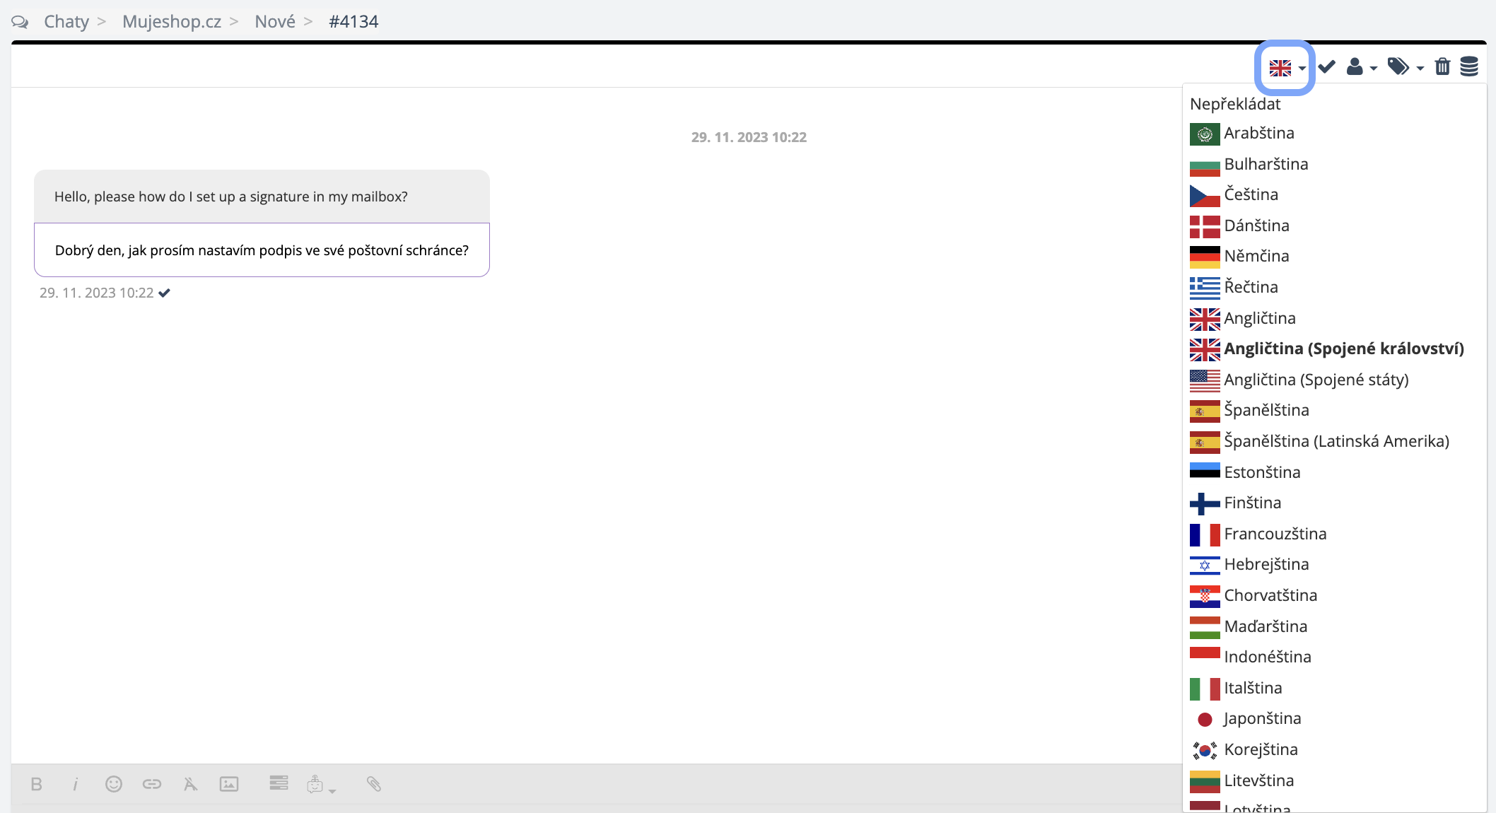Open canned responses list icon
1496x813 pixels.
coord(279,783)
